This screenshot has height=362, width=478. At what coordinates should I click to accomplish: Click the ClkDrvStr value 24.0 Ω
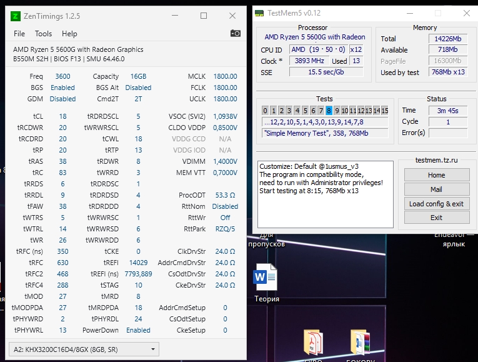pos(225,251)
